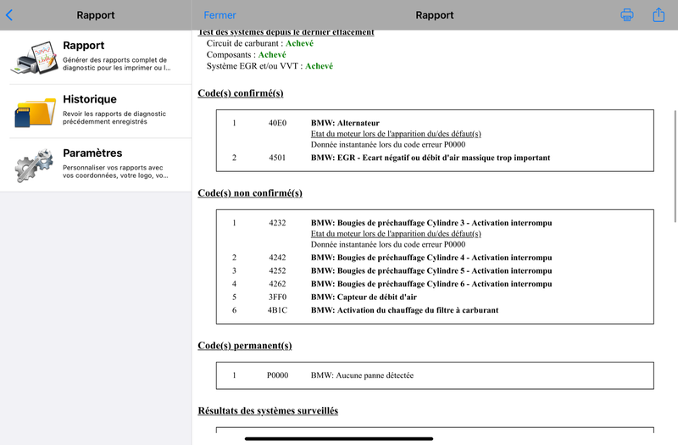The width and height of the screenshot is (678, 445).
Task: Open the Paramètres menu entry
Action: [96, 164]
